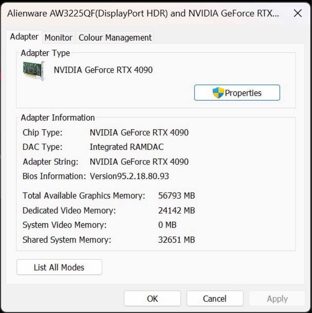Viewport: 312px width, 313px height.
Task: Click List All Modes
Action: (59, 267)
